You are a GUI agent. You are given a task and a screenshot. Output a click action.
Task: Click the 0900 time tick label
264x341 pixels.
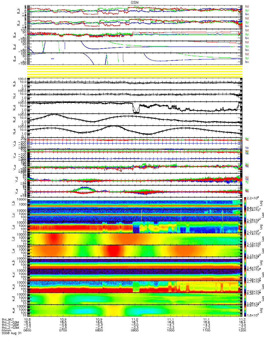tap(135, 331)
